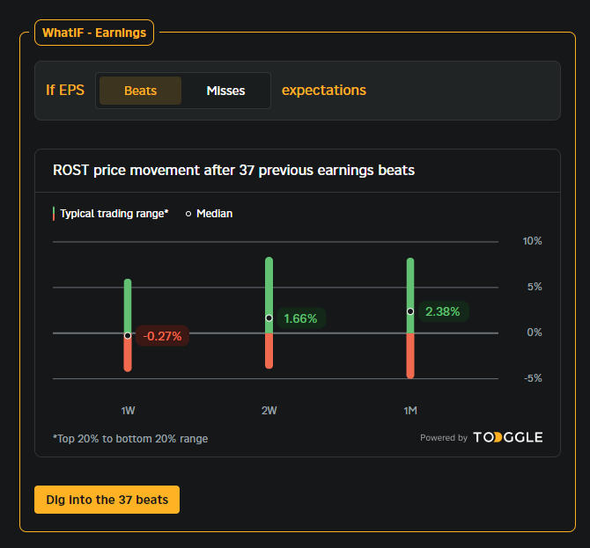Click the Typical trading range legend icon
Image resolution: width=590 pixels, height=548 pixels.
click(x=54, y=214)
